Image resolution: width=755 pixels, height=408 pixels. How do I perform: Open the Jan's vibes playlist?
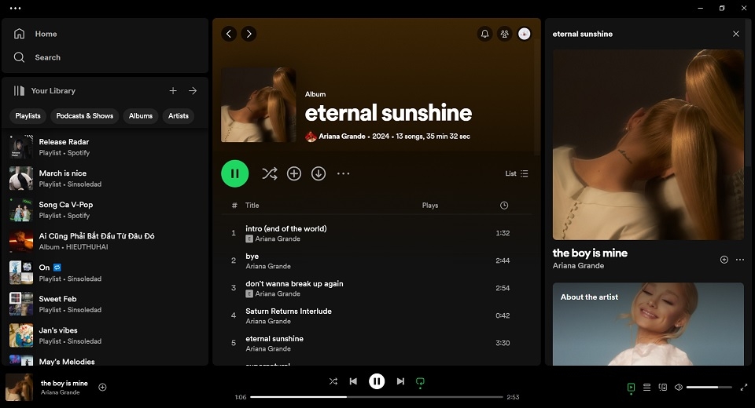(105, 336)
